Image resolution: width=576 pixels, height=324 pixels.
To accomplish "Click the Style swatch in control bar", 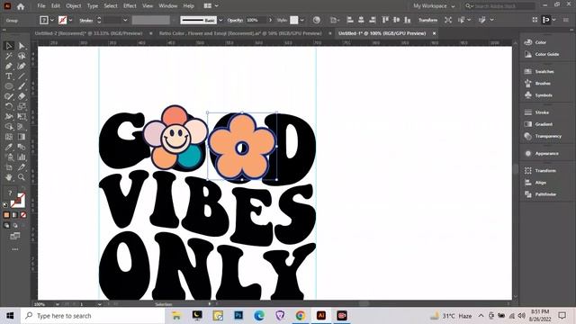I will (294, 20).
